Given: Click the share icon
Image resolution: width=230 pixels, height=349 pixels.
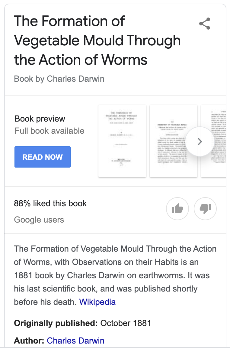Looking at the screenshot, I should (205, 24).
